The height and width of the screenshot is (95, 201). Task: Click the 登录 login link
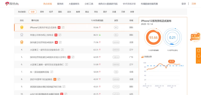click(x=184, y=4)
